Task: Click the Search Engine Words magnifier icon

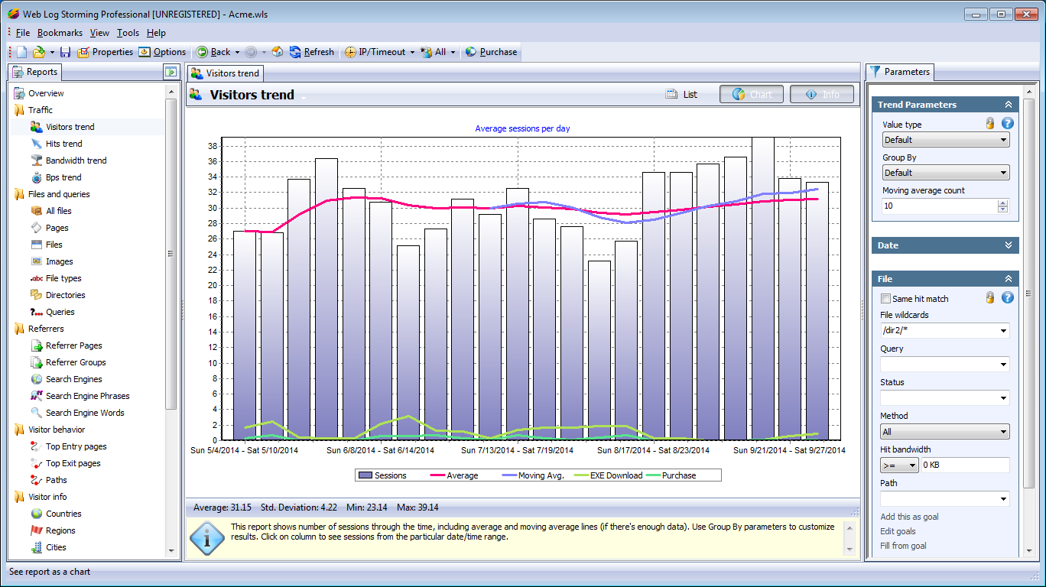Action: pos(36,413)
